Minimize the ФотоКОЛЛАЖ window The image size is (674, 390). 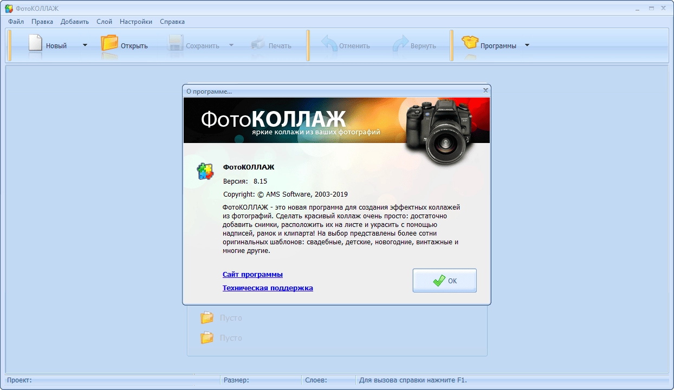638,8
